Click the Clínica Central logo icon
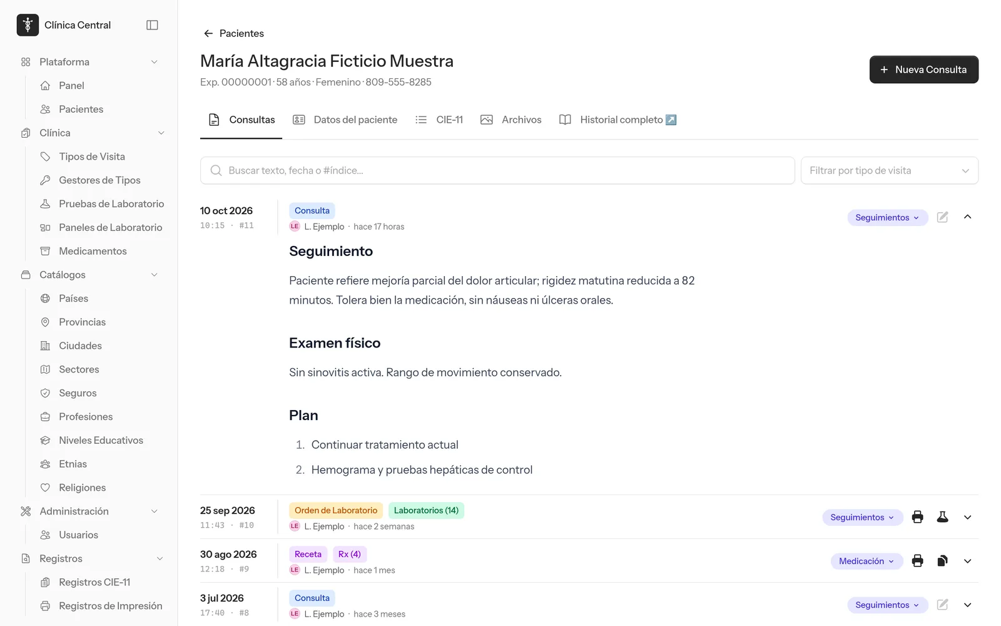The image size is (1001, 626). (28, 25)
